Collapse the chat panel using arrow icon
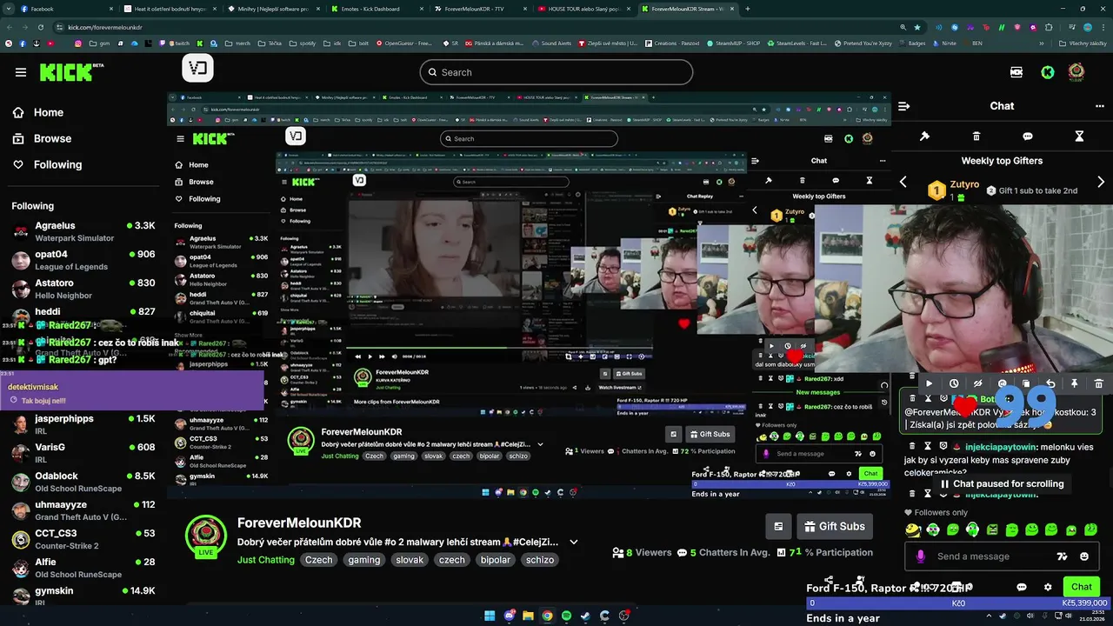This screenshot has height=626, width=1113. pos(903,106)
